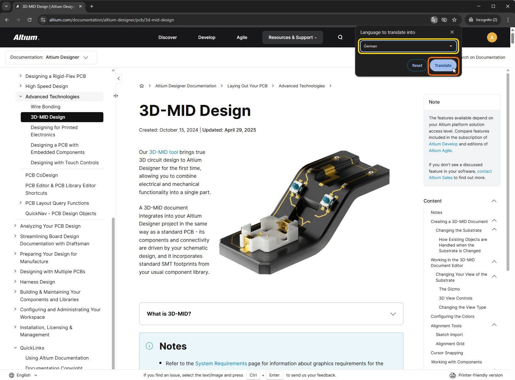Open the Agile menu
515x380 pixels.
(x=242, y=37)
